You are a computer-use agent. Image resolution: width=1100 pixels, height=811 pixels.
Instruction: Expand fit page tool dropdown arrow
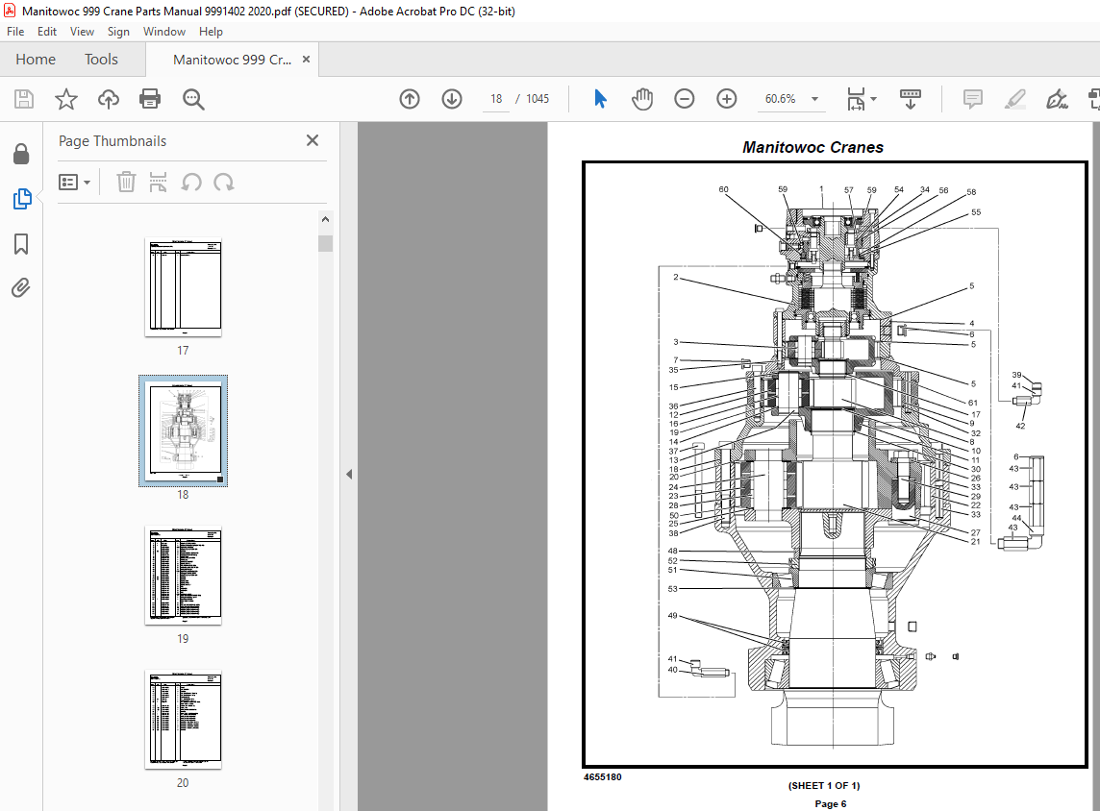point(873,99)
